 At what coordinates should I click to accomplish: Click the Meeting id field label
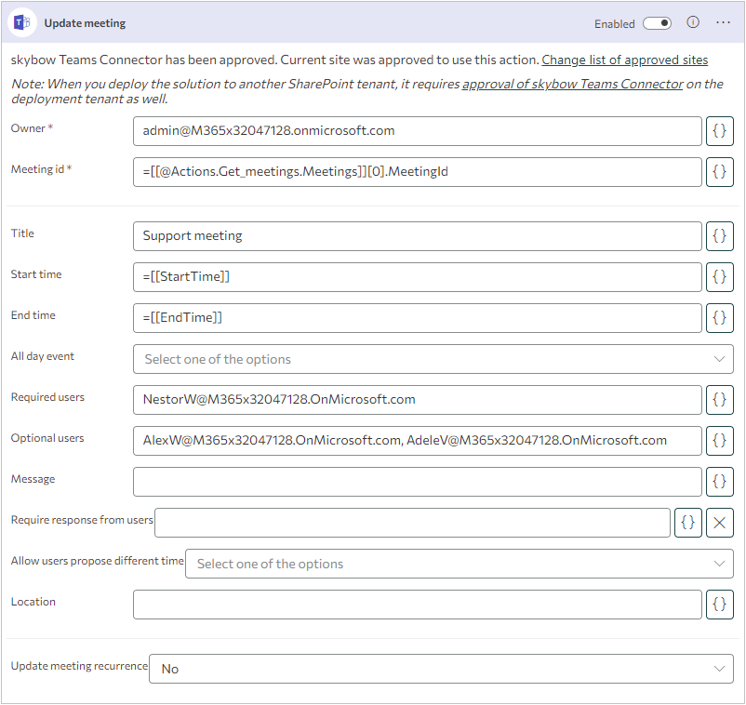pyautogui.click(x=41, y=169)
